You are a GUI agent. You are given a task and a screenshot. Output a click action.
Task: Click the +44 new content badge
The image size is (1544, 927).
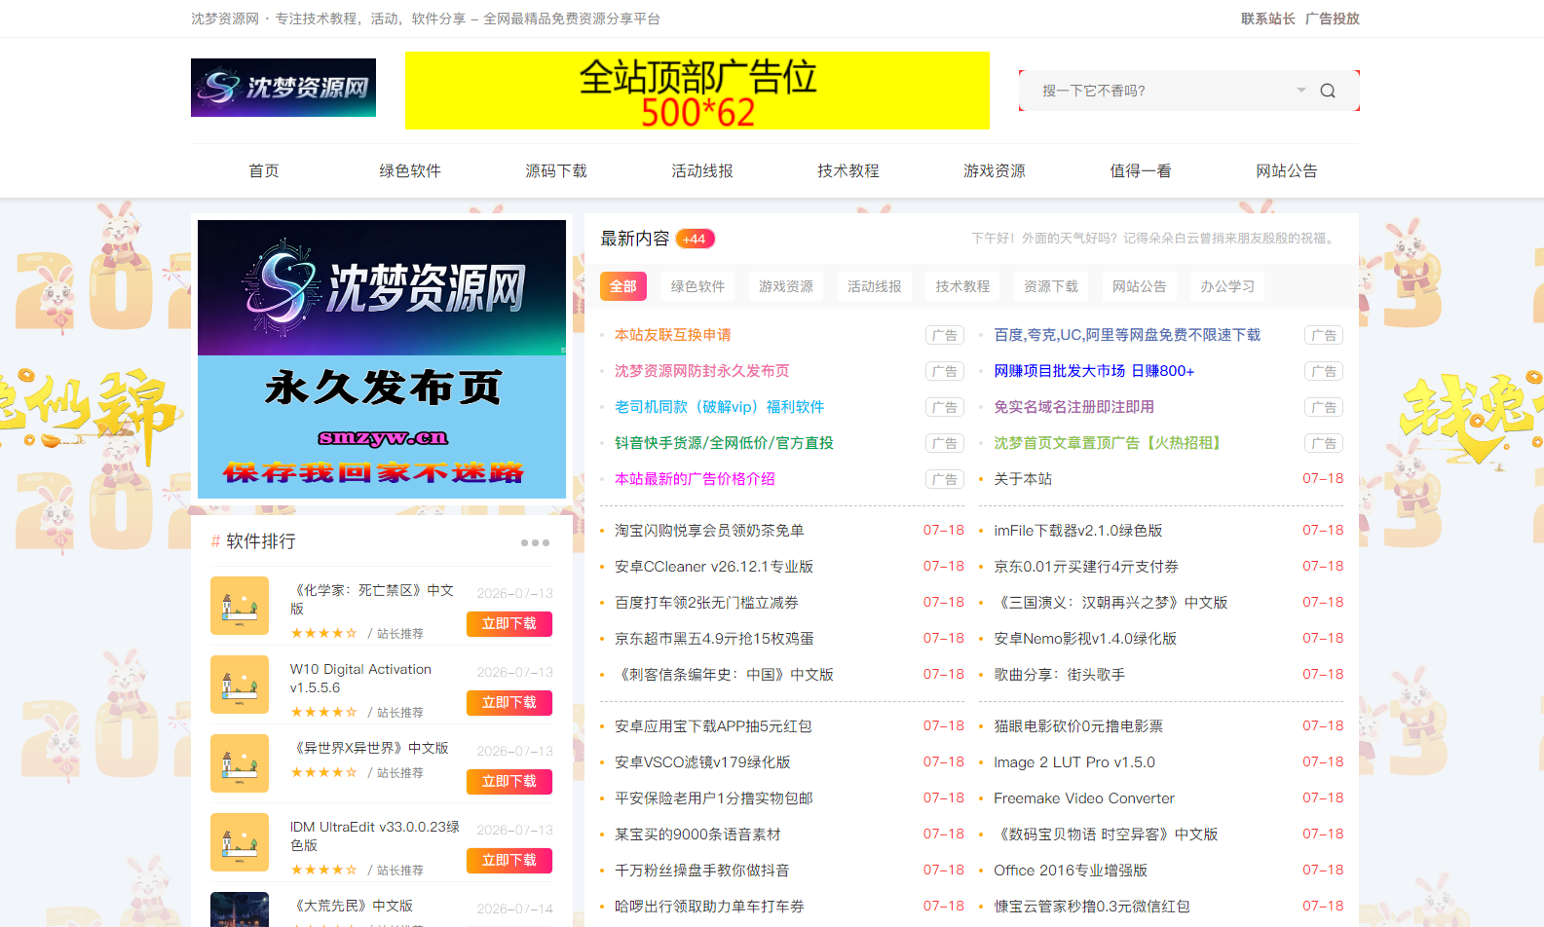696,239
